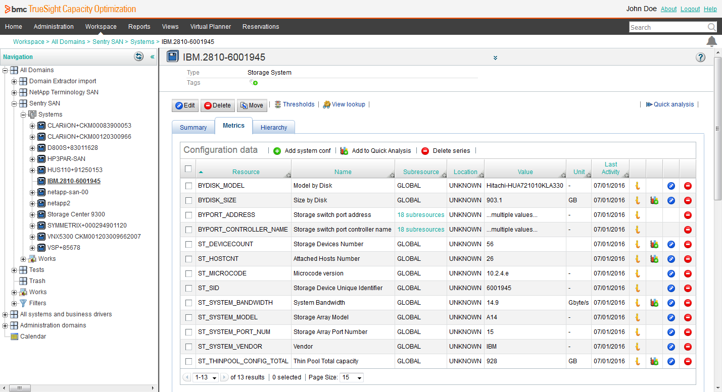722x392 pixels.
Task: Delete the BYPORT_ADDRESS row
Action: (688, 215)
